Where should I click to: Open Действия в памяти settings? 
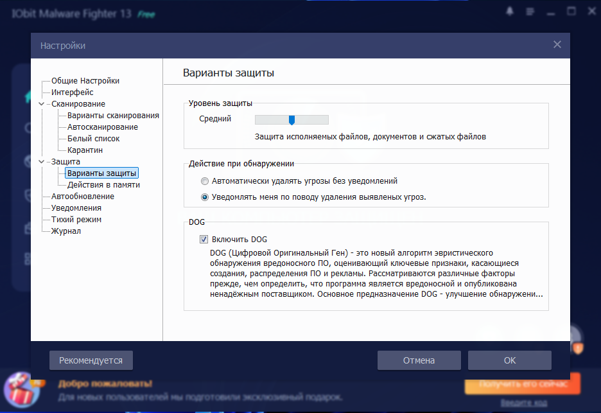coord(103,185)
